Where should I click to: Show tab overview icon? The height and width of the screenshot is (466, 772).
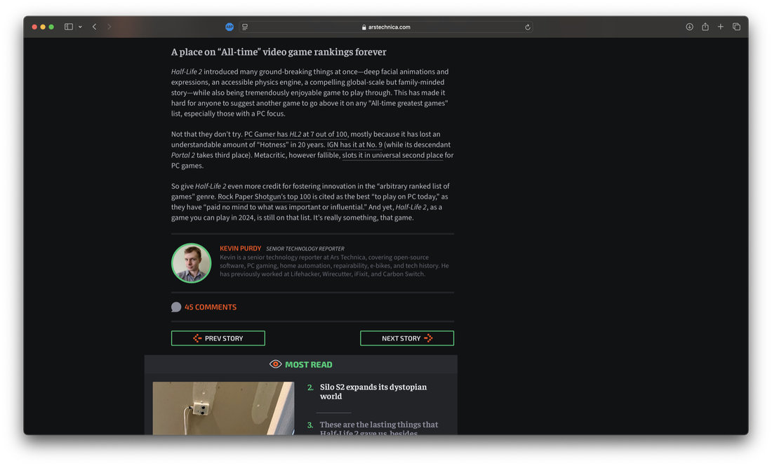tap(736, 27)
